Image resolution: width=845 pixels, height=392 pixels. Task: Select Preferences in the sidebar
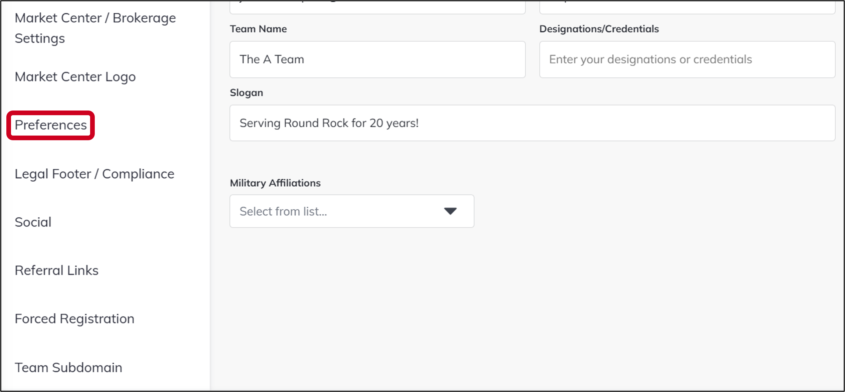click(51, 125)
